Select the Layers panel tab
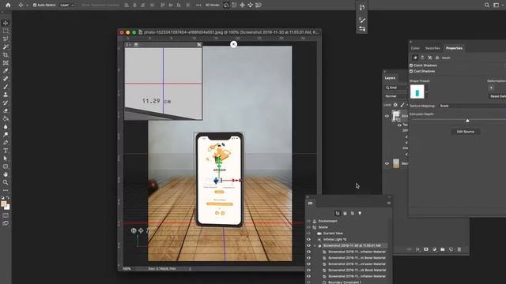The width and height of the screenshot is (506, 284). (390, 78)
